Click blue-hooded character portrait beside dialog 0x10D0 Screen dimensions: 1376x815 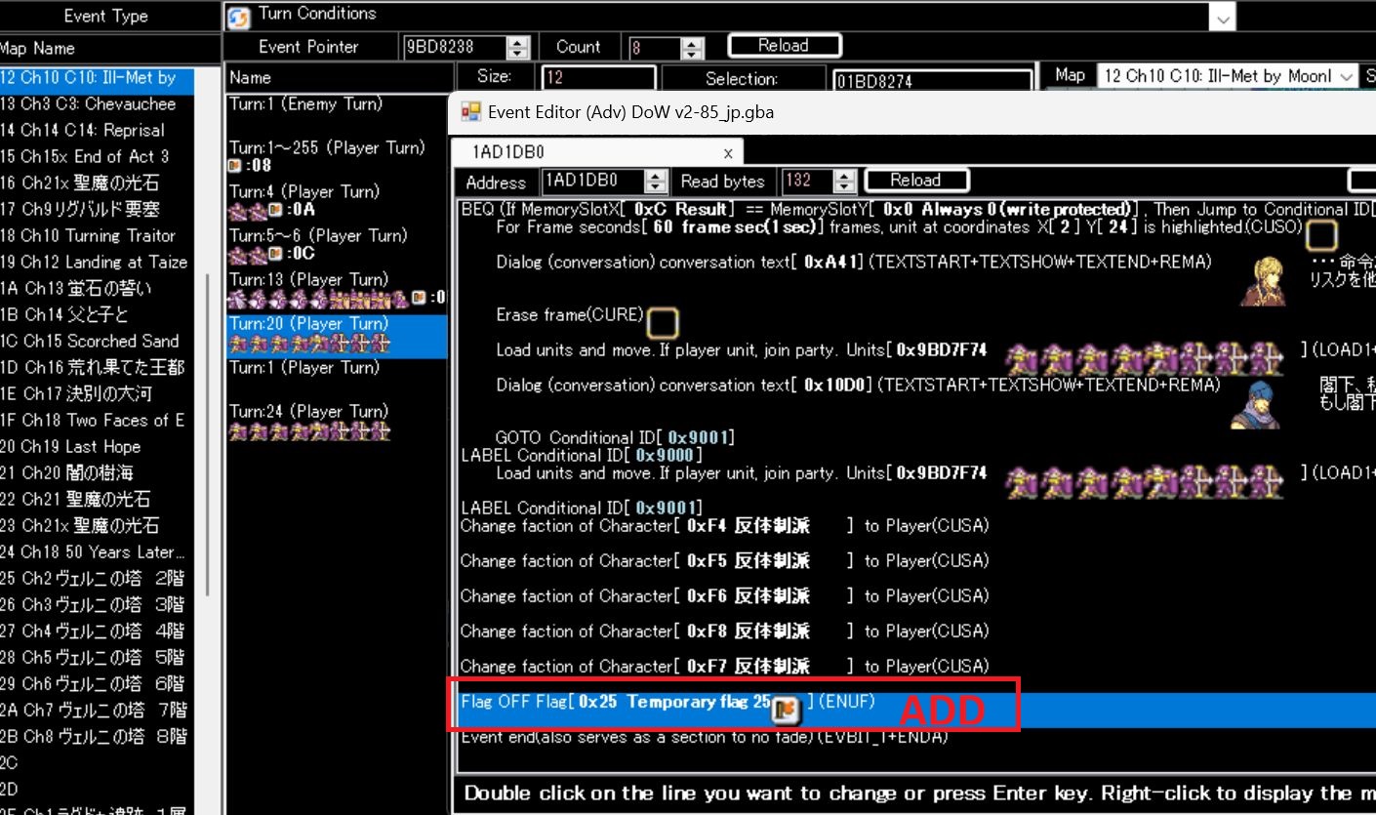tap(1254, 403)
